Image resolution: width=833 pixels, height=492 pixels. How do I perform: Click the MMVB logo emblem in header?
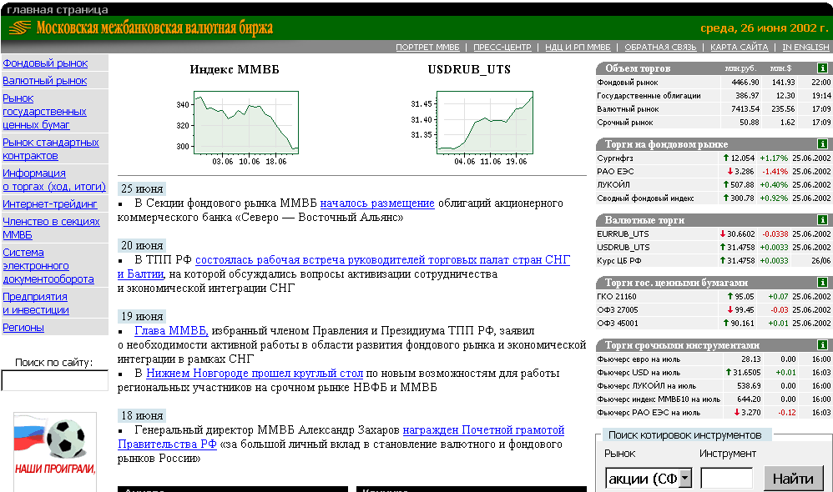click(20, 28)
